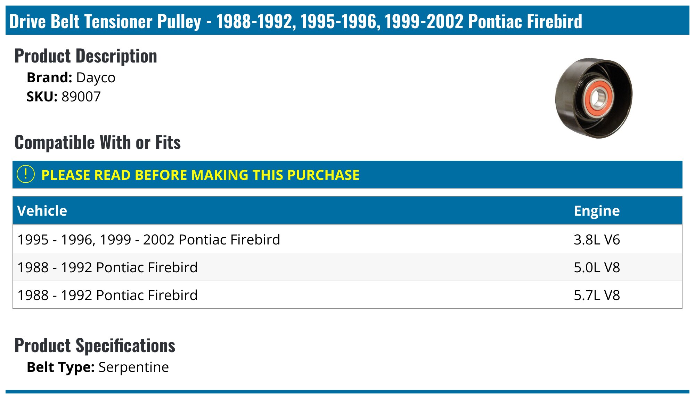Screen dimensions: 695x399
Task: Click the Dayco brand name
Action: (x=96, y=77)
